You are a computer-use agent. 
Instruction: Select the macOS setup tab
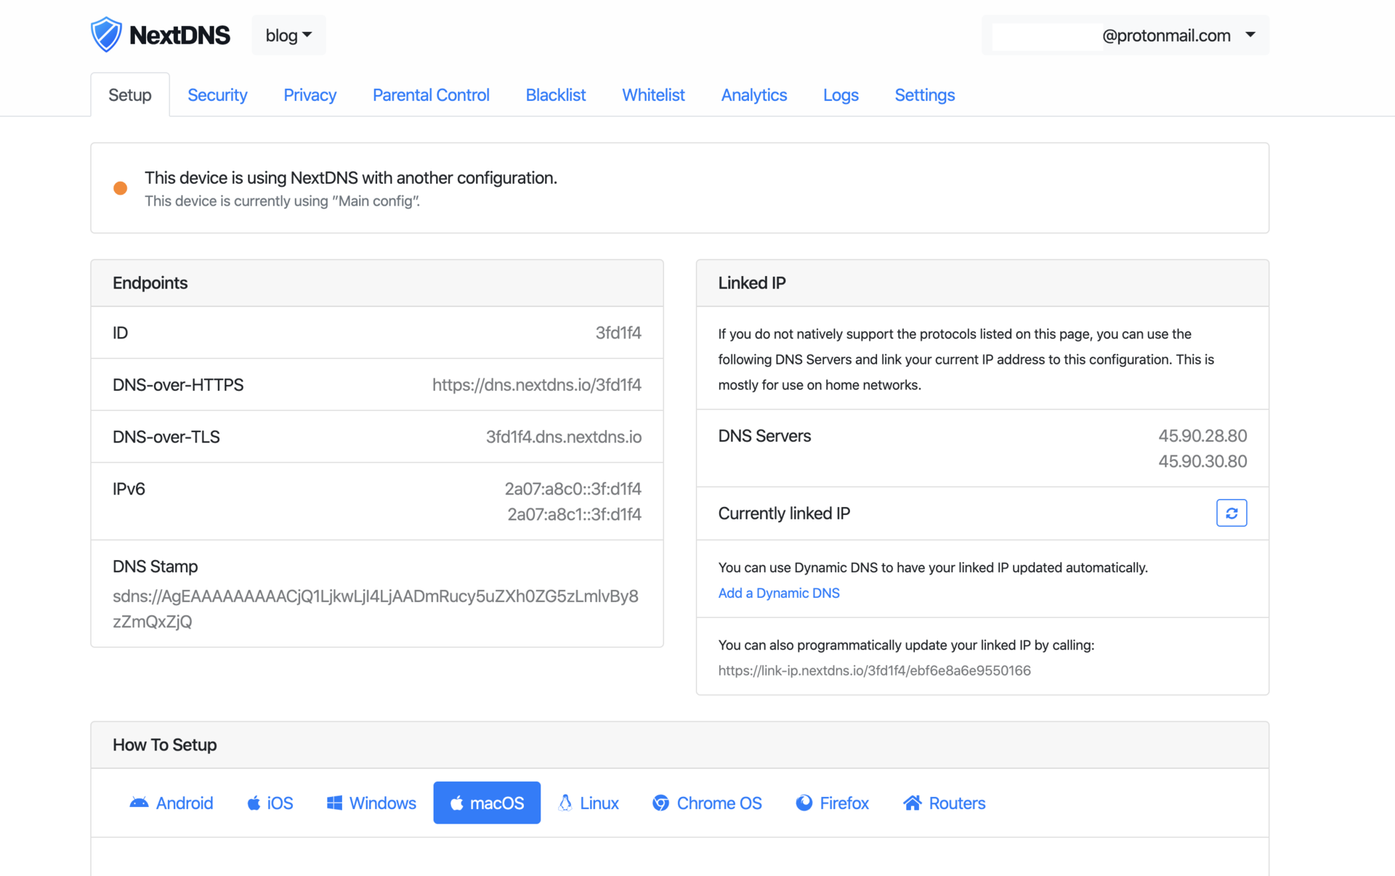click(x=487, y=803)
